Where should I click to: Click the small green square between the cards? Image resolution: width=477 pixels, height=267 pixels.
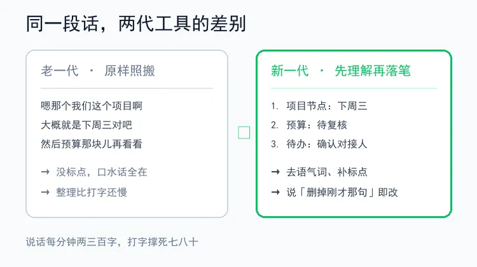pyautogui.click(x=244, y=133)
